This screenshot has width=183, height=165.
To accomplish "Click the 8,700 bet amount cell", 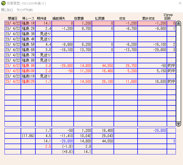I will [83, 29].
